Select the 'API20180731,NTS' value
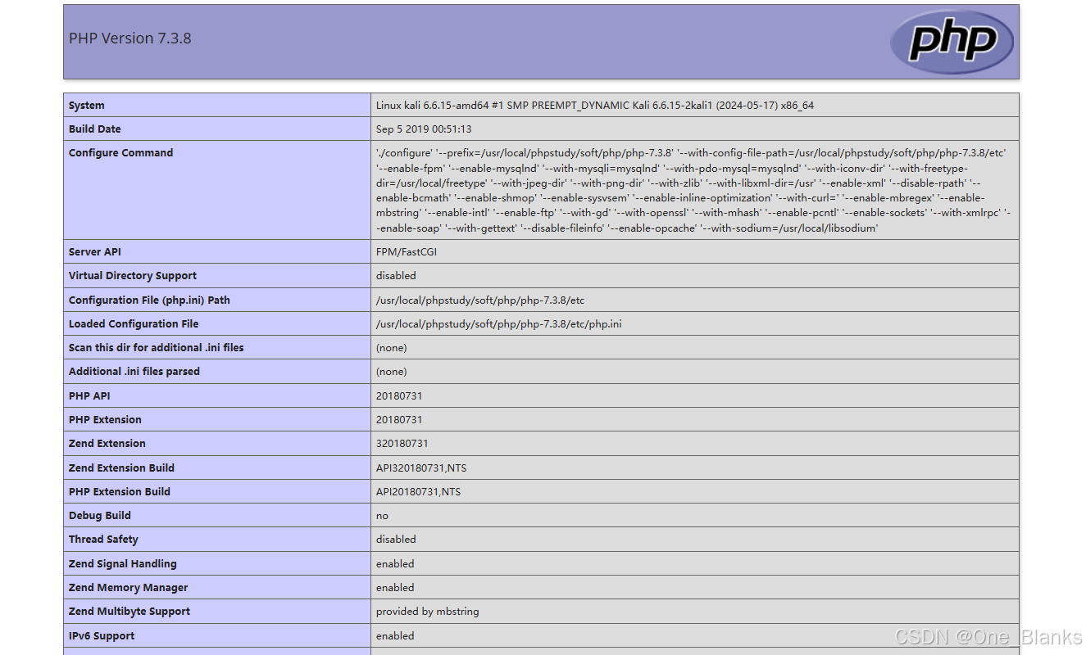The image size is (1086, 655). tap(419, 492)
